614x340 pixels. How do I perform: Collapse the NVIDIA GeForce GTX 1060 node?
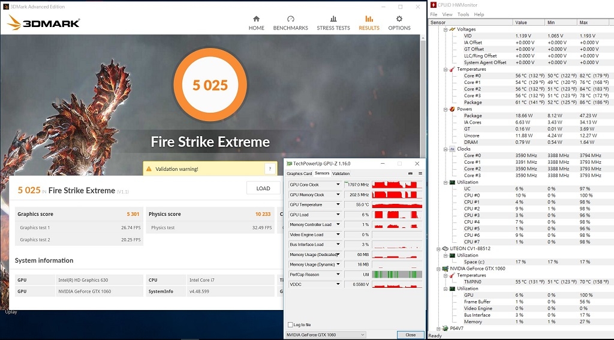click(x=438, y=269)
